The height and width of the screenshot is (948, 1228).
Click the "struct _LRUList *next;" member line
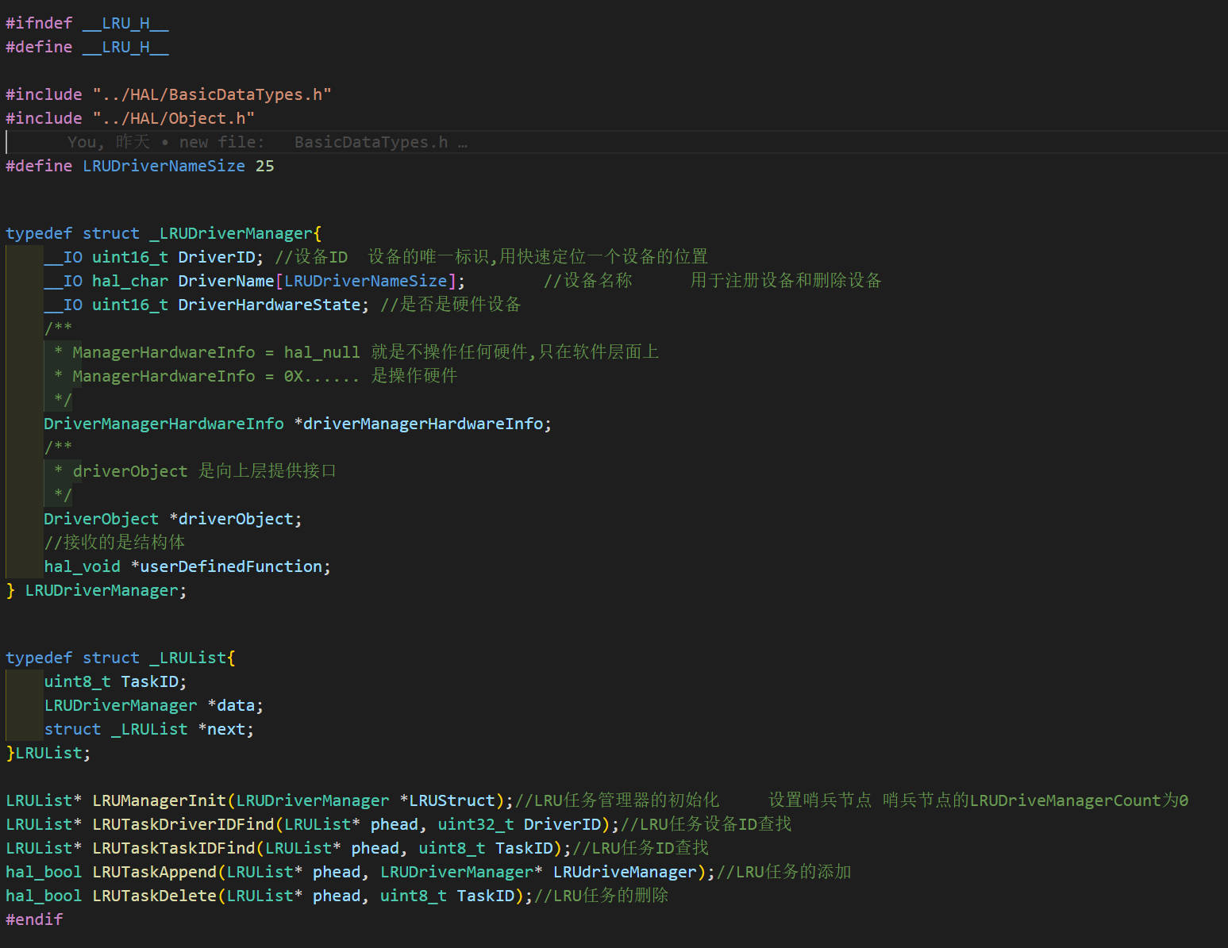(149, 729)
